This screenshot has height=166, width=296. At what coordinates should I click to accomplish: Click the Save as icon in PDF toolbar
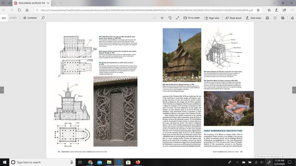tap(283, 18)
